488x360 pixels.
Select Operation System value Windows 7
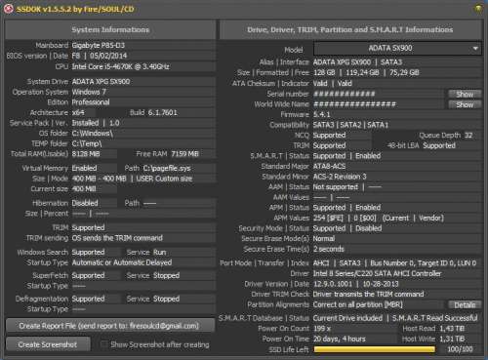coord(89,92)
